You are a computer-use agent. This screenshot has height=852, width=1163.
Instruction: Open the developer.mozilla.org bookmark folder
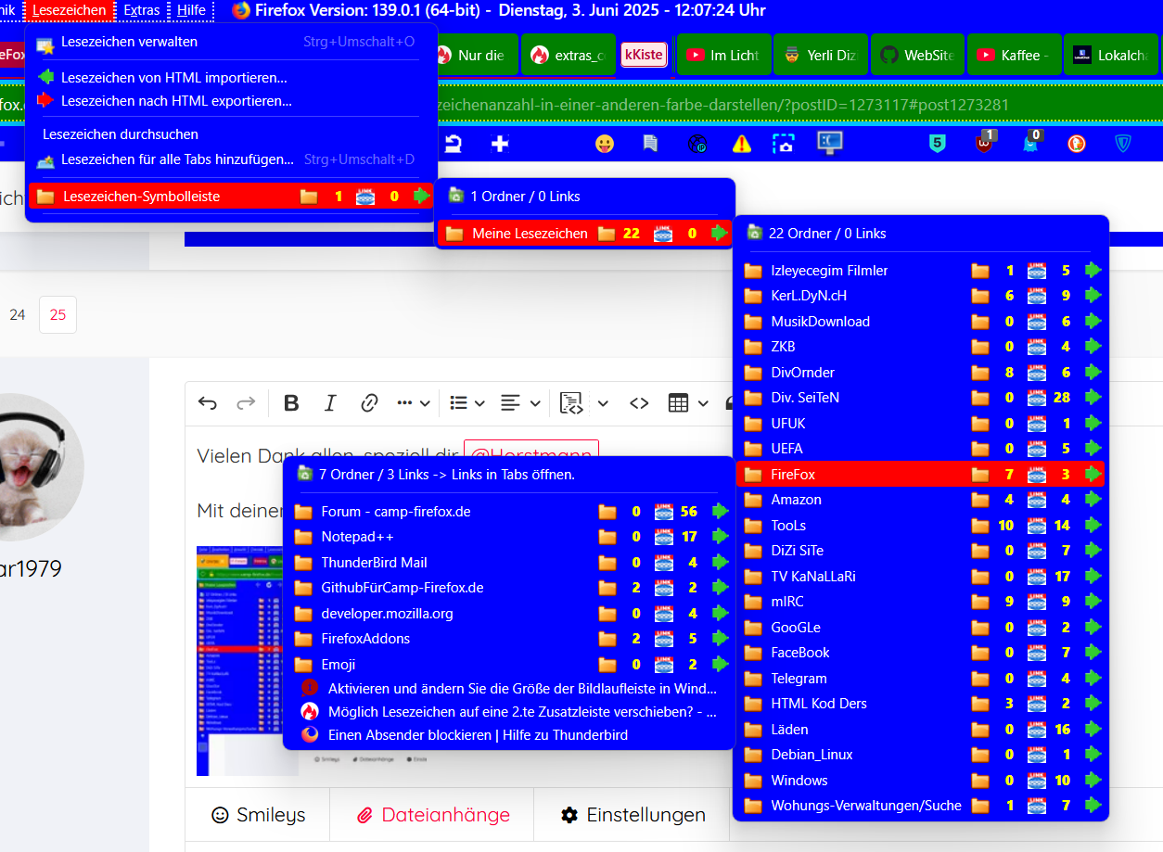509,613
